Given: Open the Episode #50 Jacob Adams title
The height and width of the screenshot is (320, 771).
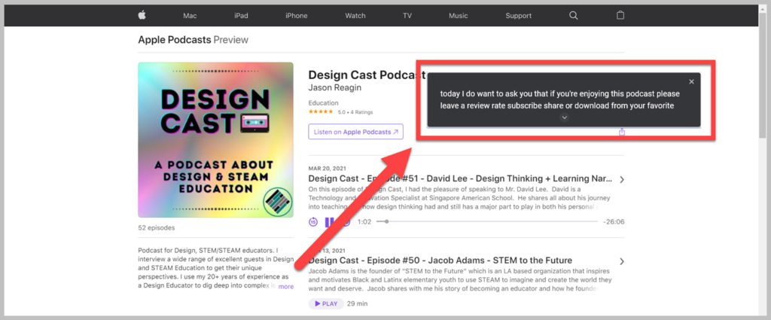Looking at the screenshot, I should point(440,260).
